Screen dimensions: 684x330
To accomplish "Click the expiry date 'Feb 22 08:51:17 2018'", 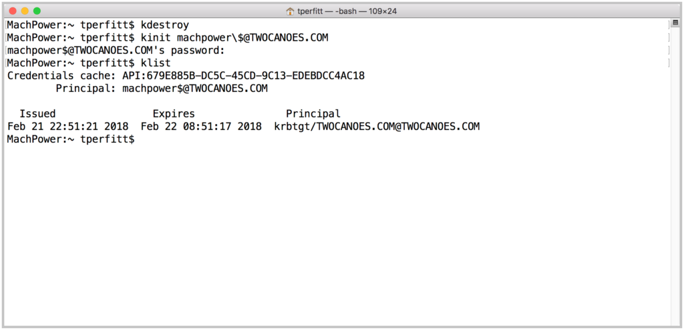I will [201, 127].
